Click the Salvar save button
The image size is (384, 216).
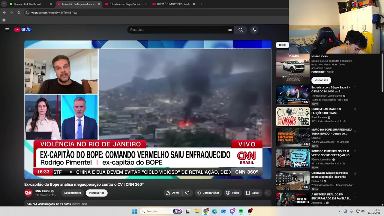tap(253, 193)
